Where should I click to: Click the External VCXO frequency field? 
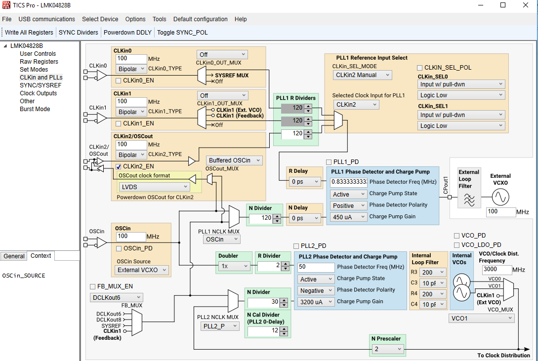[500, 211]
